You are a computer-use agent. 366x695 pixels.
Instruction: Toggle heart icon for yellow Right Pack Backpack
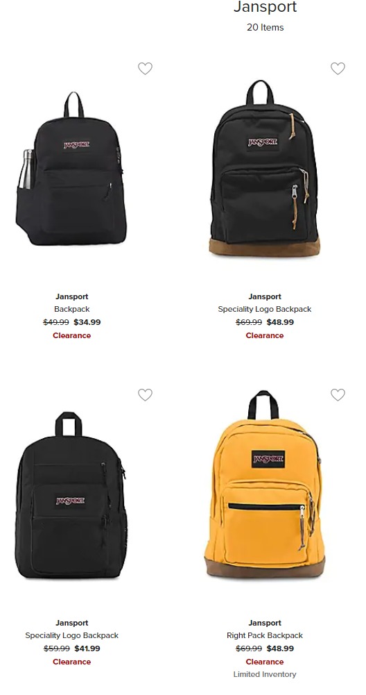(338, 394)
